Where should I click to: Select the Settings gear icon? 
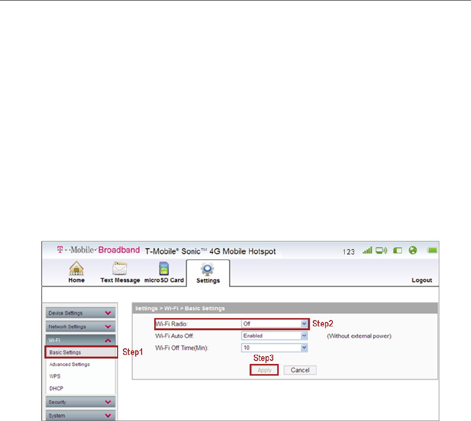(207, 269)
